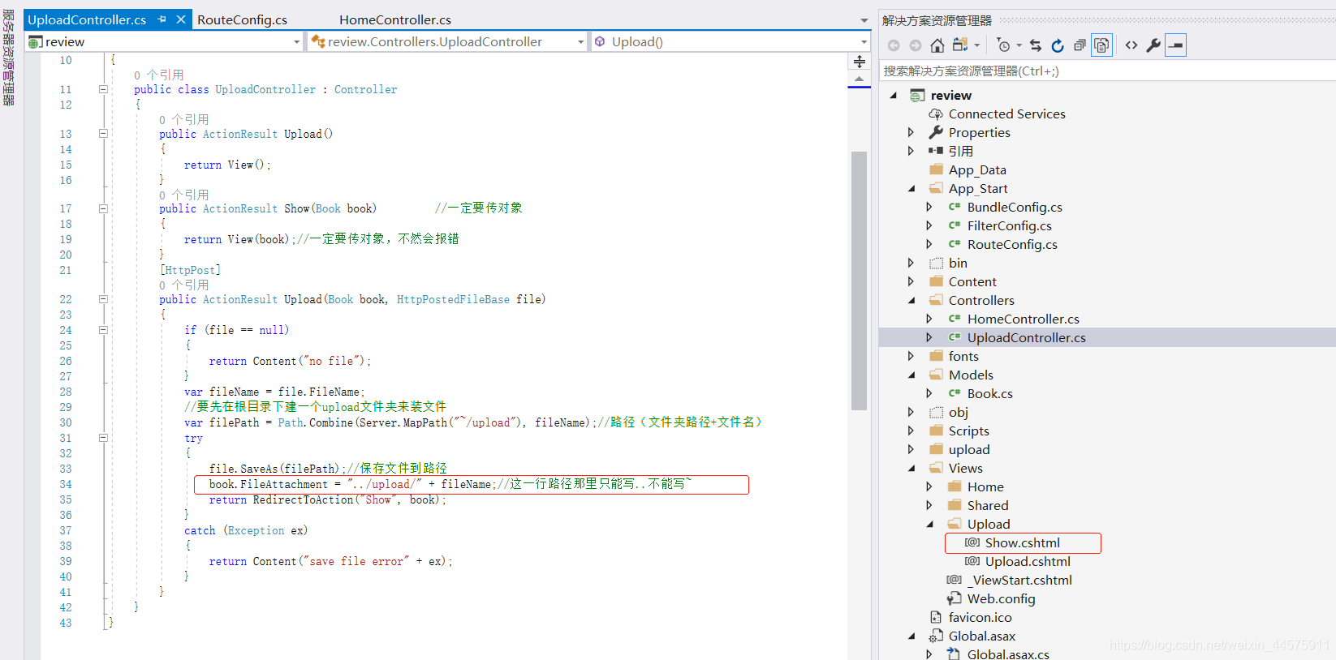Click the C# icon of UploadController.cs in tree

click(x=955, y=337)
